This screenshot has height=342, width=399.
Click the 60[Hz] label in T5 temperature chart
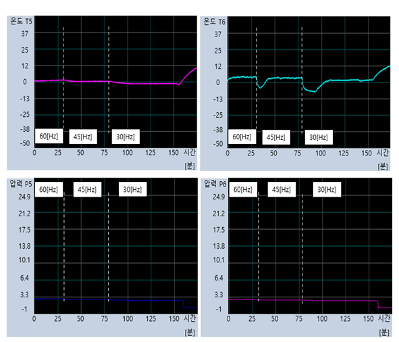[x=49, y=137]
